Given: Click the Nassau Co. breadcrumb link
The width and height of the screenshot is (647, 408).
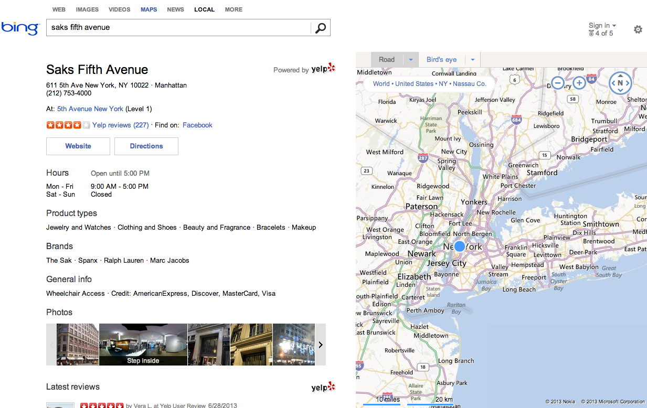Looking at the screenshot, I should (470, 84).
